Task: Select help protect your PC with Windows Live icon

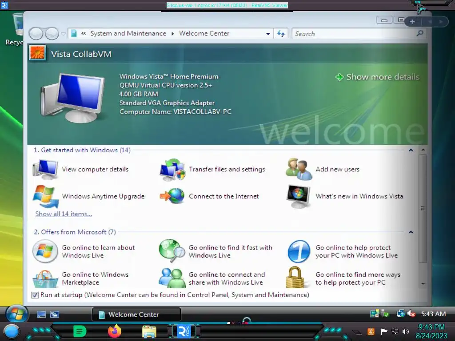Action: pos(299,251)
